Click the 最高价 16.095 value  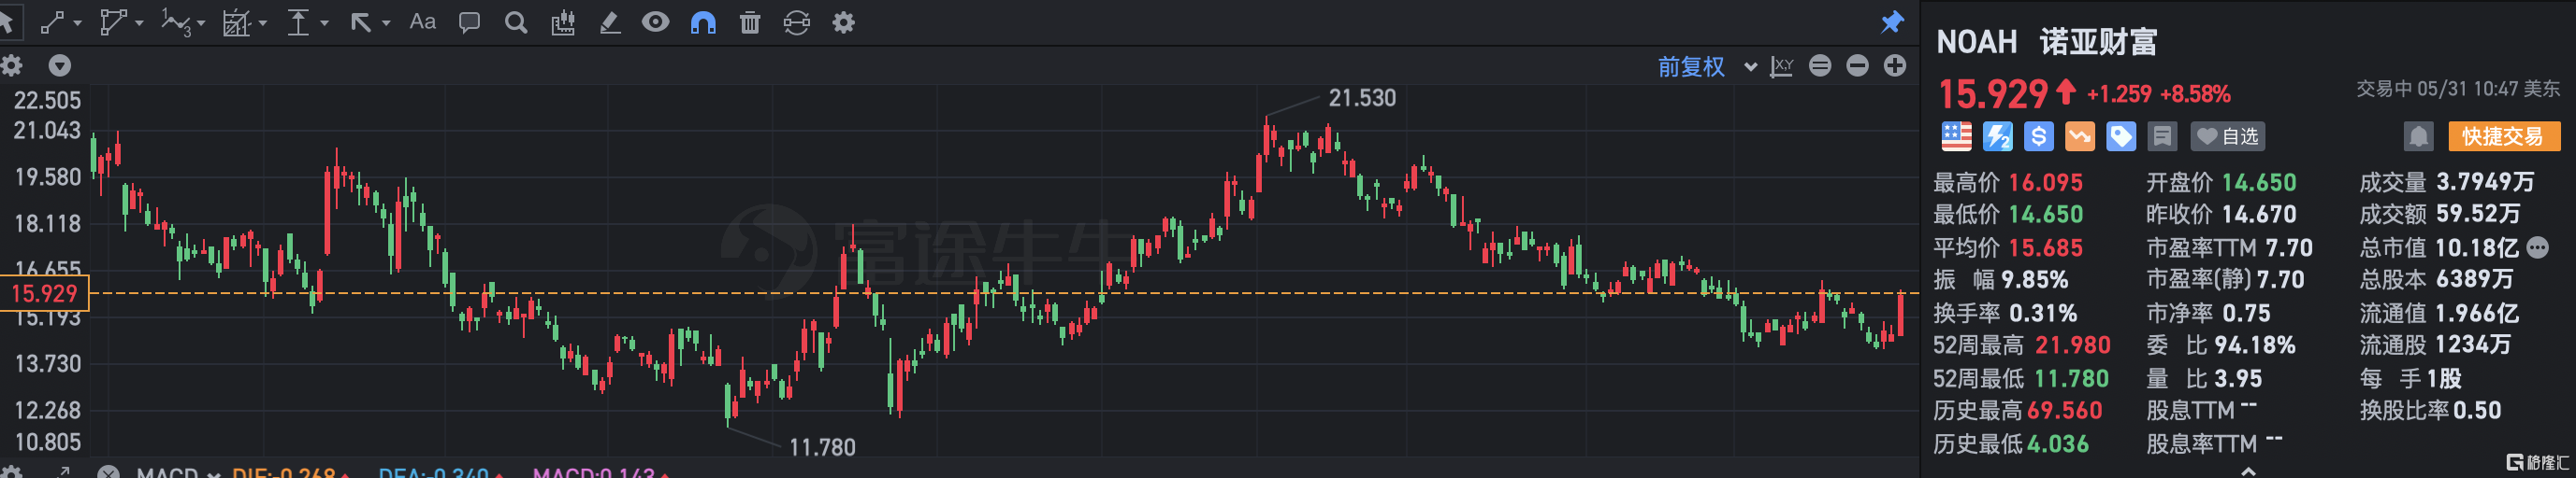click(x=2046, y=183)
